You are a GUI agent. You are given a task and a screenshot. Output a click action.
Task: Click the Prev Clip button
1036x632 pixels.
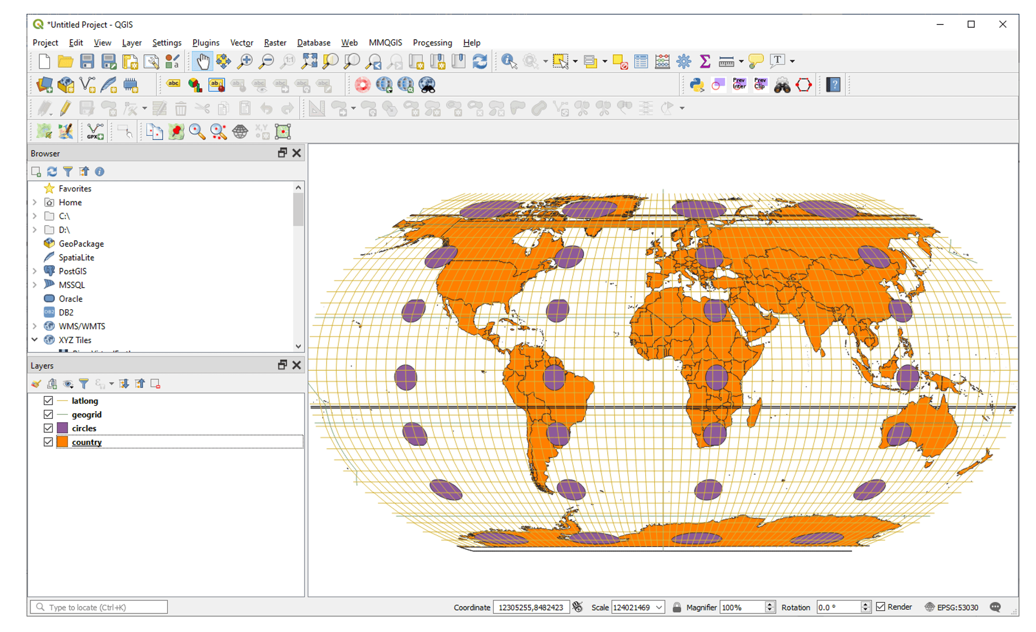tap(759, 84)
